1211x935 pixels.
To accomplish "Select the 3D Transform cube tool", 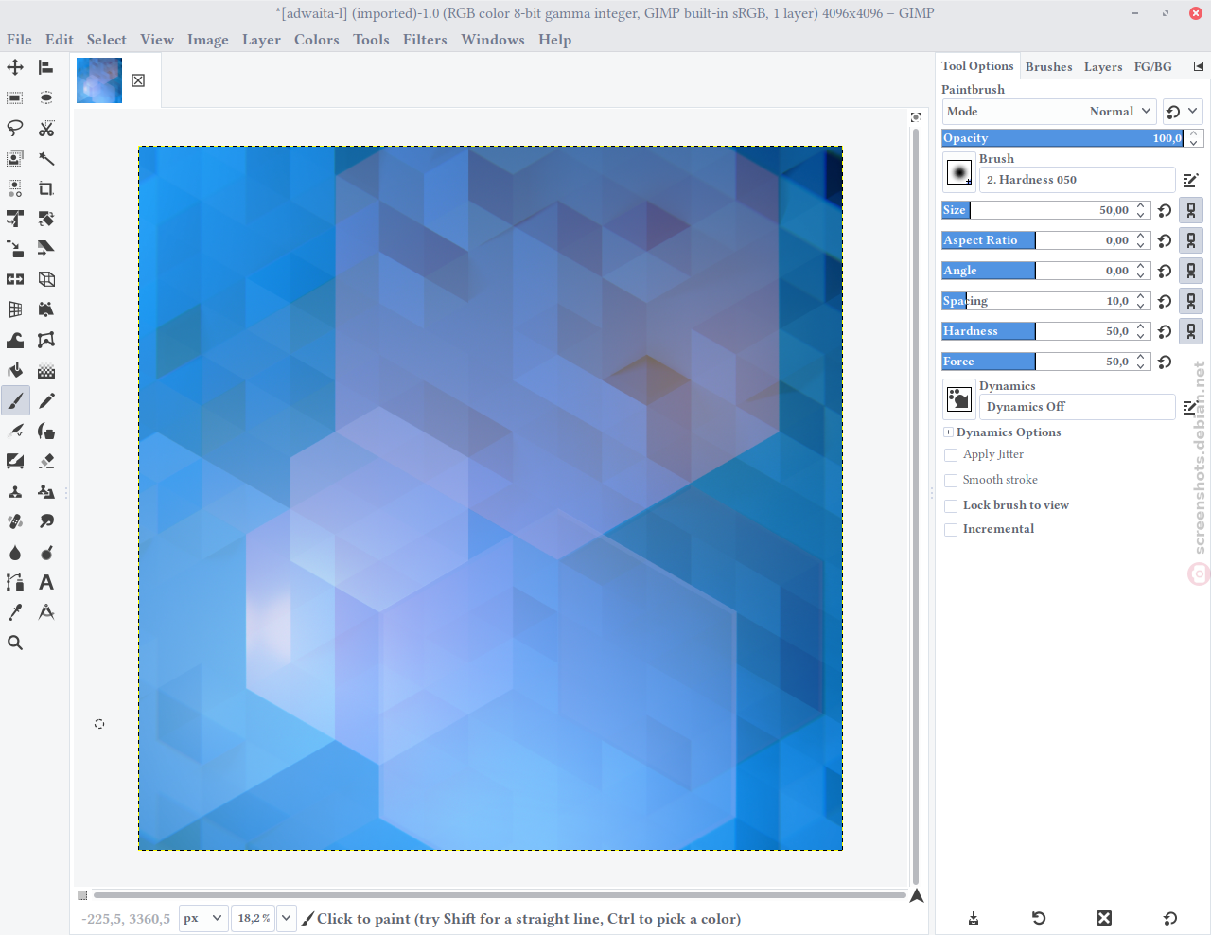I will 45,279.
